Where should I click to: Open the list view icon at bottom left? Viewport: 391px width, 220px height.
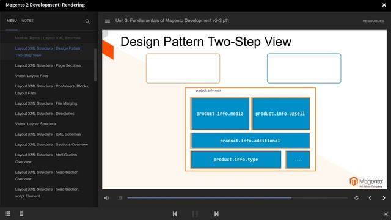pyautogui.click(x=7, y=214)
